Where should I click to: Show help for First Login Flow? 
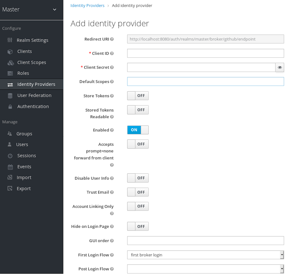(x=112, y=255)
